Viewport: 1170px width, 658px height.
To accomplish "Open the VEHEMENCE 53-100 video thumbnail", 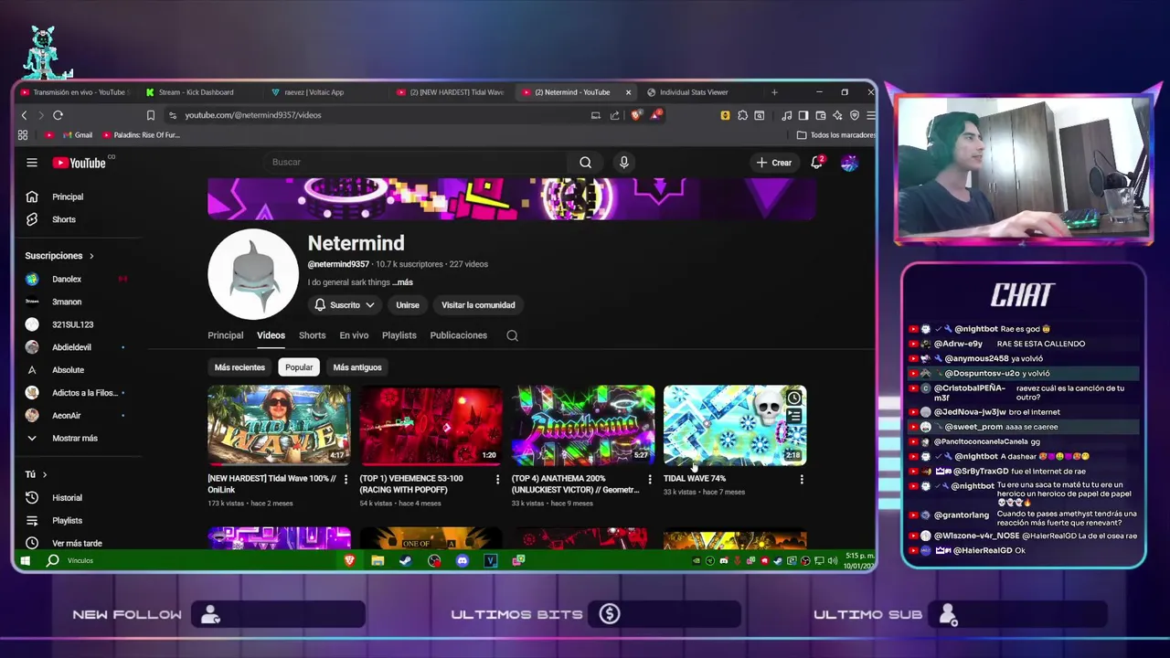I will pos(431,426).
